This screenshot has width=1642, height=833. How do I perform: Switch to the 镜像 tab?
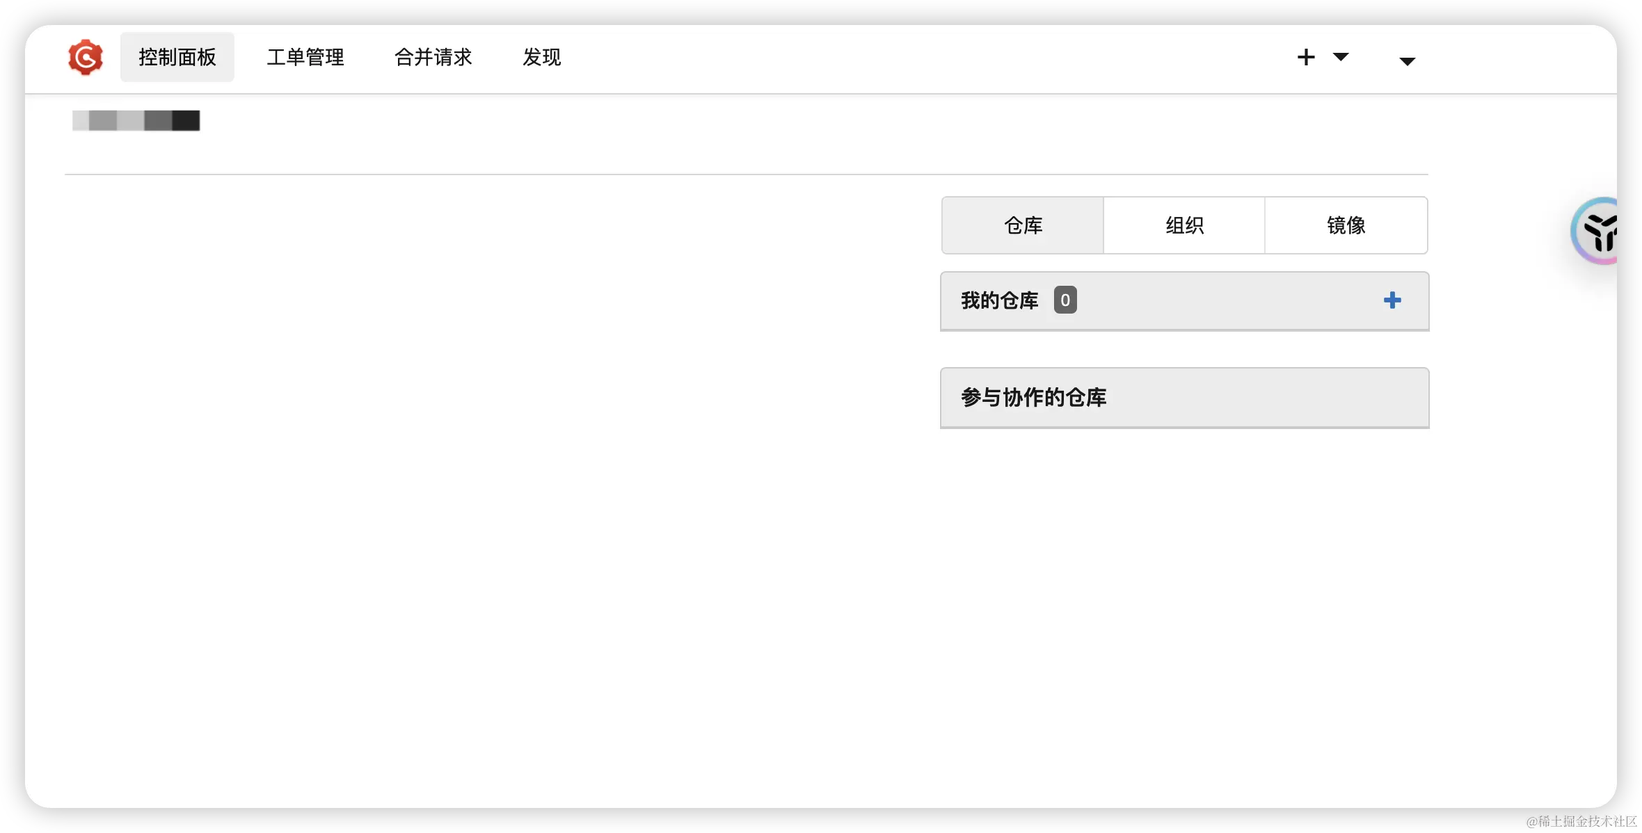(1346, 225)
